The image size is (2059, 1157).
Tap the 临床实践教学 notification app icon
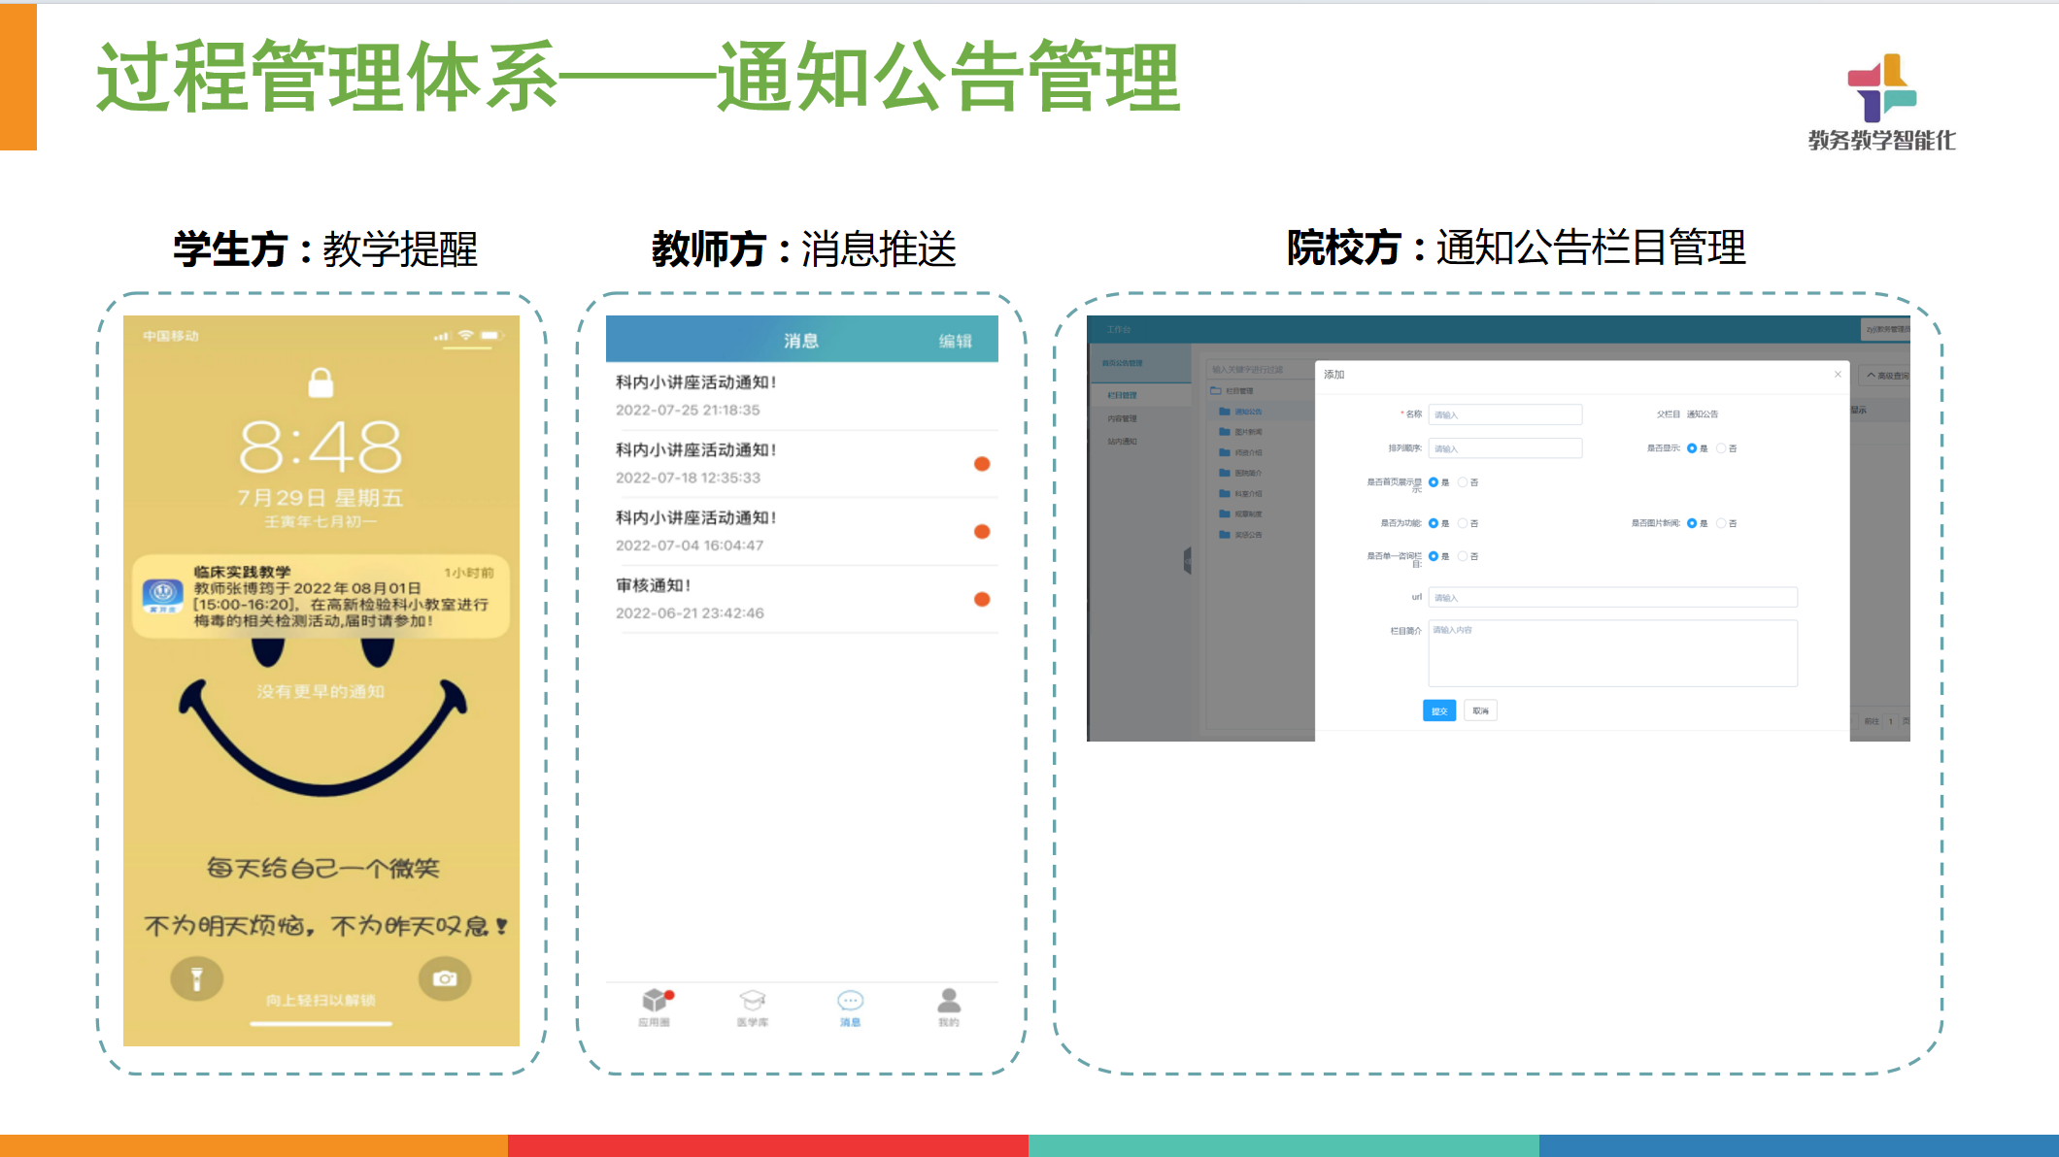point(162,596)
